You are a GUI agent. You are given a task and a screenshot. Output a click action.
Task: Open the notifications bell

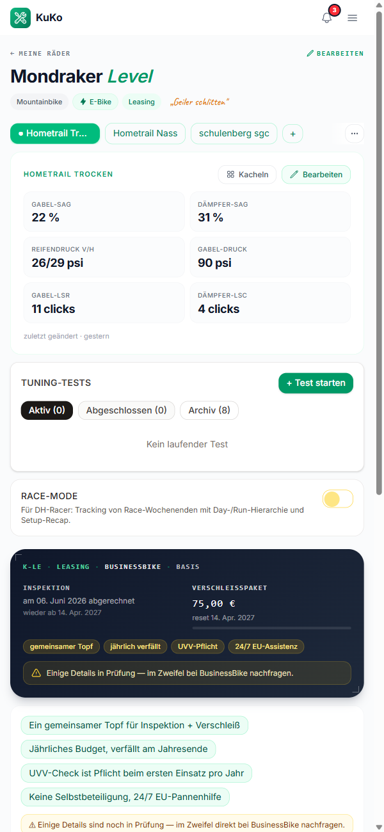pyautogui.click(x=327, y=18)
